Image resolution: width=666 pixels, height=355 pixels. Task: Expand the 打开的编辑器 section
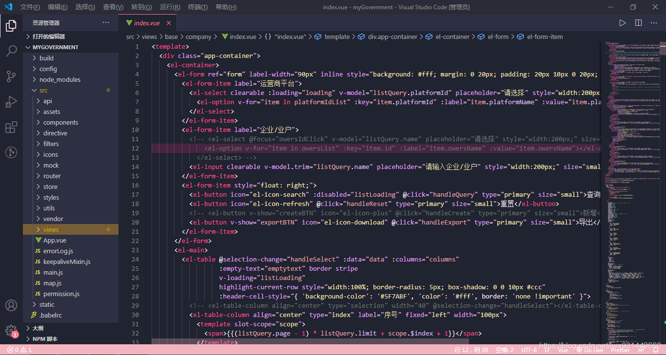point(71,37)
